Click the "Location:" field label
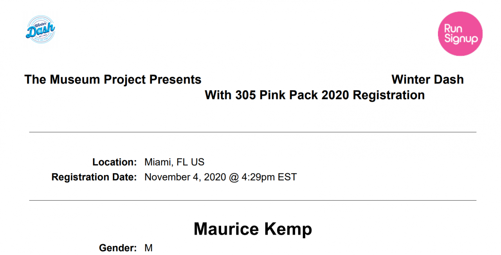The height and width of the screenshot is (255, 501). pyautogui.click(x=114, y=162)
